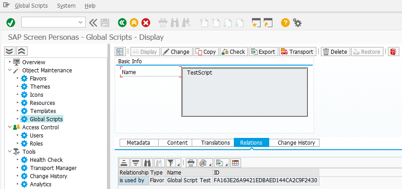The height and width of the screenshot is (189, 402).
Task: Open the transaction command field dropdown
Action: (x=80, y=23)
